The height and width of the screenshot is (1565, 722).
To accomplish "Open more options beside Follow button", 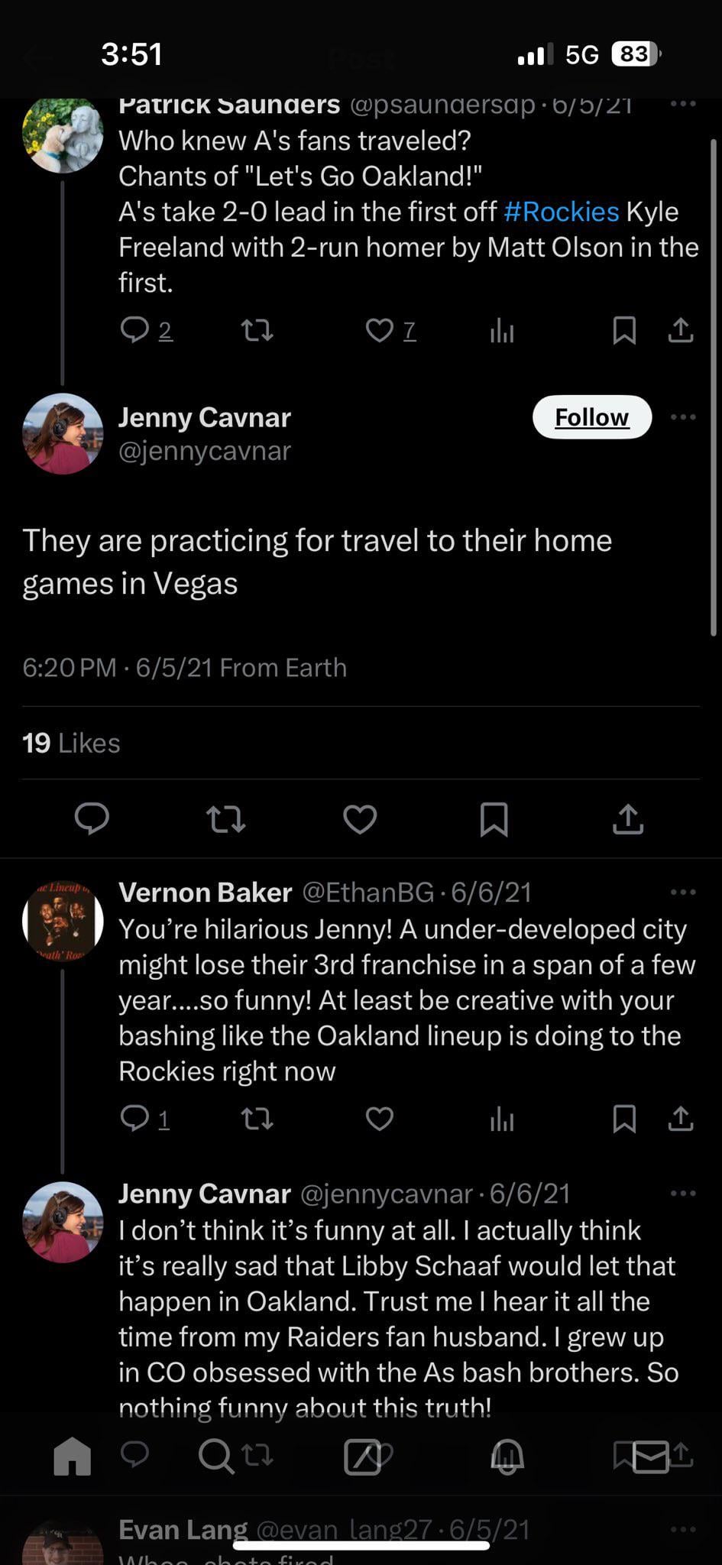I will (682, 417).
